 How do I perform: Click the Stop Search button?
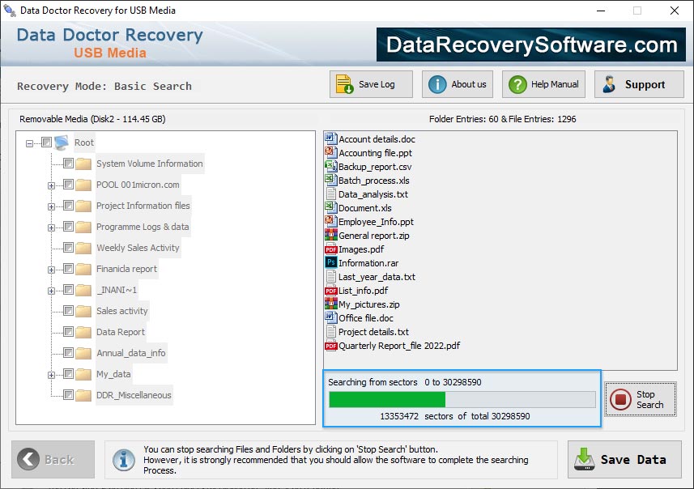(640, 398)
